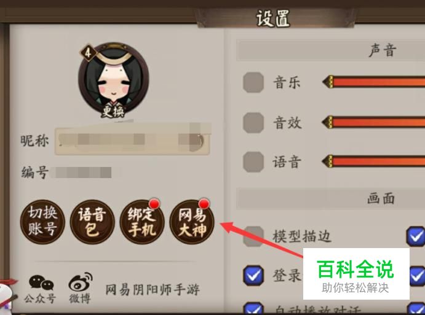425x315 pixels.
Task: Tap the 绑定手机 round button
Action: [x=142, y=222]
